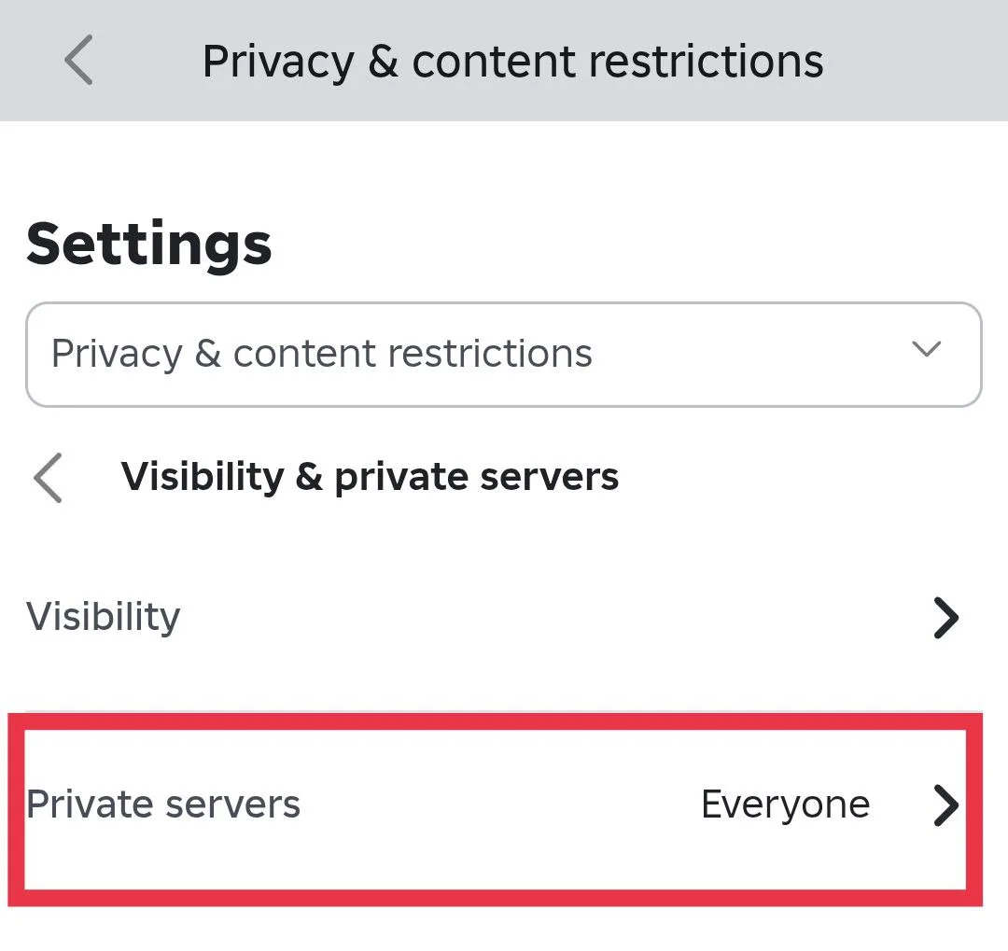This screenshot has width=1008, height=951.
Task: Click the right-pointing chevron on the Visibility row
Action: pyautogui.click(x=946, y=617)
